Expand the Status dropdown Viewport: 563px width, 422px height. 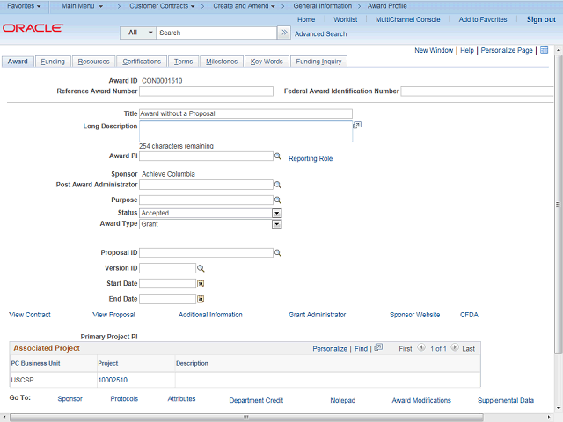[276, 213]
